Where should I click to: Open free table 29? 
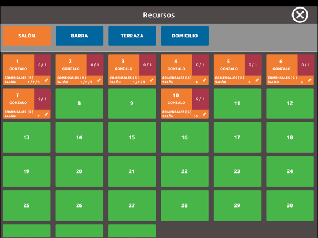pyautogui.click(x=237, y=205)
